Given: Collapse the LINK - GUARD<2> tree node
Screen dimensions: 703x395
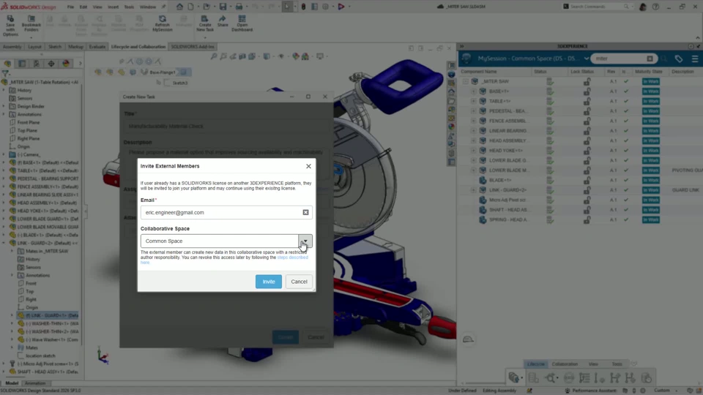Looking at the screenshot, I should click(4, 243).
